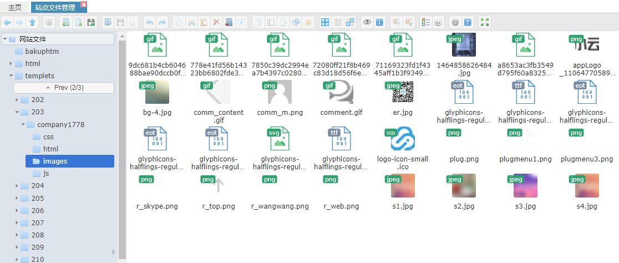Click the Select all toolbar icon

coord(325,23)
